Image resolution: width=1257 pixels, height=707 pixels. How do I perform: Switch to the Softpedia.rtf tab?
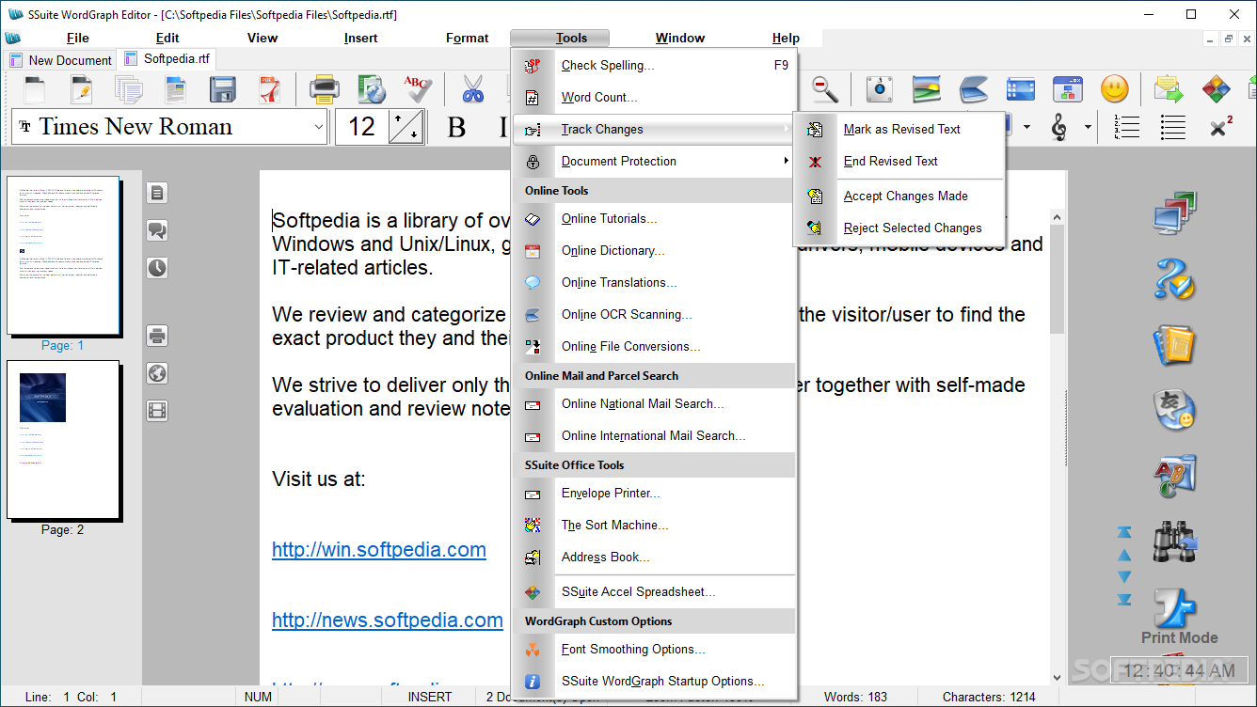[x=167, y=58]
